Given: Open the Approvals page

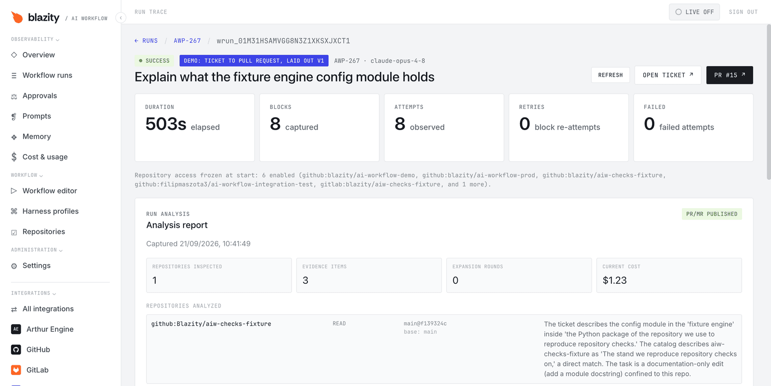Looking at the screenshot, I should coord(40,96).
